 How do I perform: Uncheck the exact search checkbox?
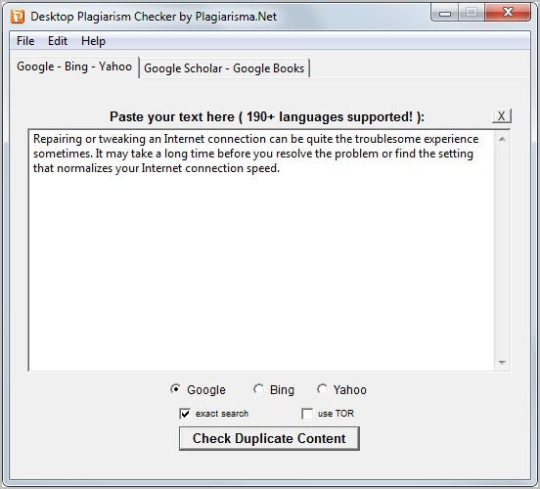pyautogui.click(x=185, y=414)
